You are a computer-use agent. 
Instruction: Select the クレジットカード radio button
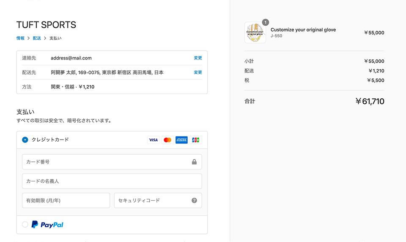pyautogui.click(x=25, y=140)
